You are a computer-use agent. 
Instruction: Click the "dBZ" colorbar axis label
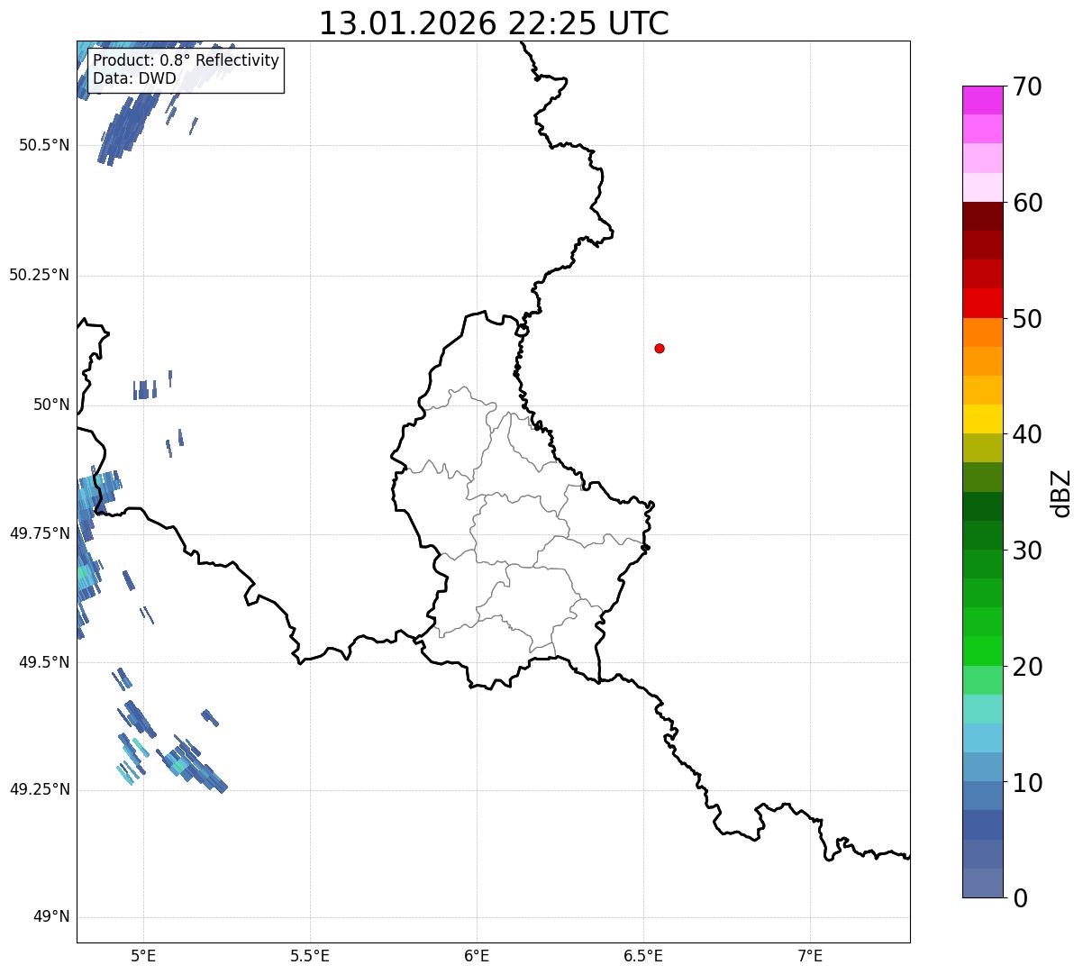1060,493
